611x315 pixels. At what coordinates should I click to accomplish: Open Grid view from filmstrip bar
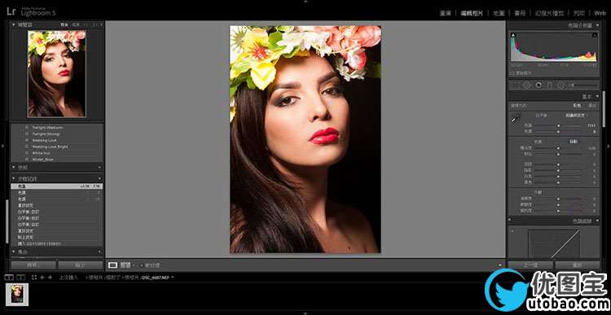[34, 278]
